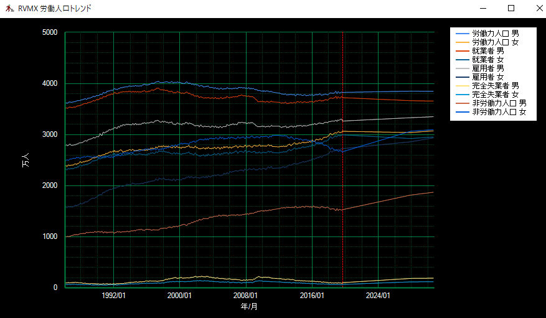
Task: Click the 万人 y-axis title
Action: pyautogui.click(x=26, y=160)
